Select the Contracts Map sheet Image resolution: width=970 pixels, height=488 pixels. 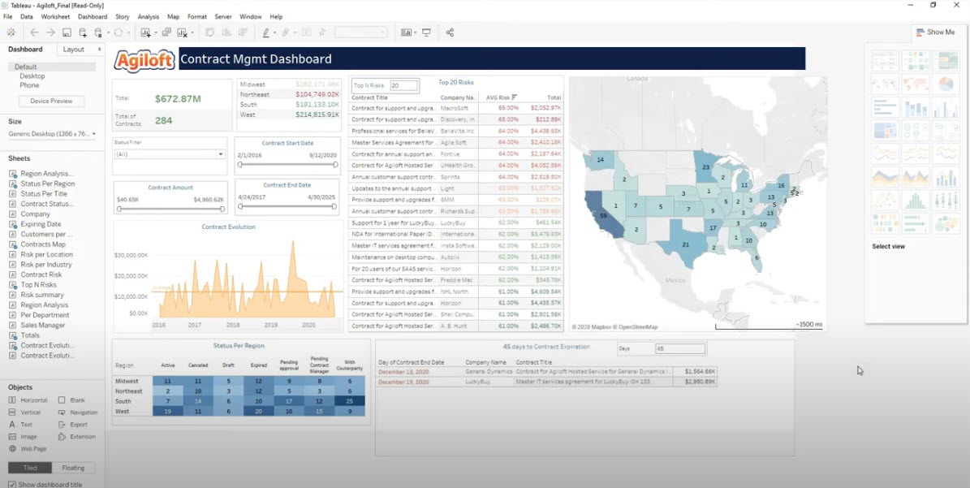[43, 244]
